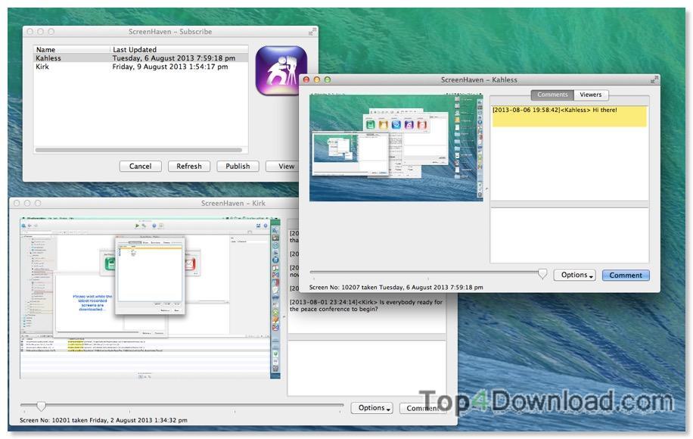Toggle fullscreen icon in Kahless window
Image resolution: width=693 pixels, height=439 pixels.
click(654, 79)
